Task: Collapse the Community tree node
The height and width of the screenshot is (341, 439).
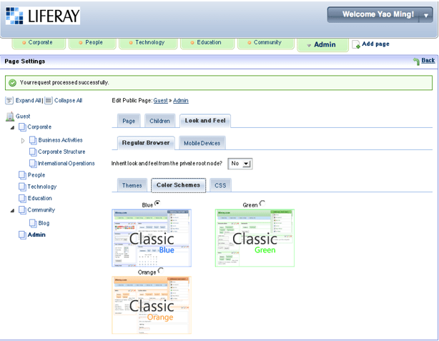Action: click(12, 211)
